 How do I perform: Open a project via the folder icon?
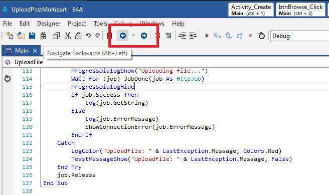coord(21,36)
